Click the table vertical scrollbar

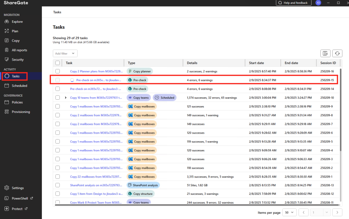click(340, 110)
